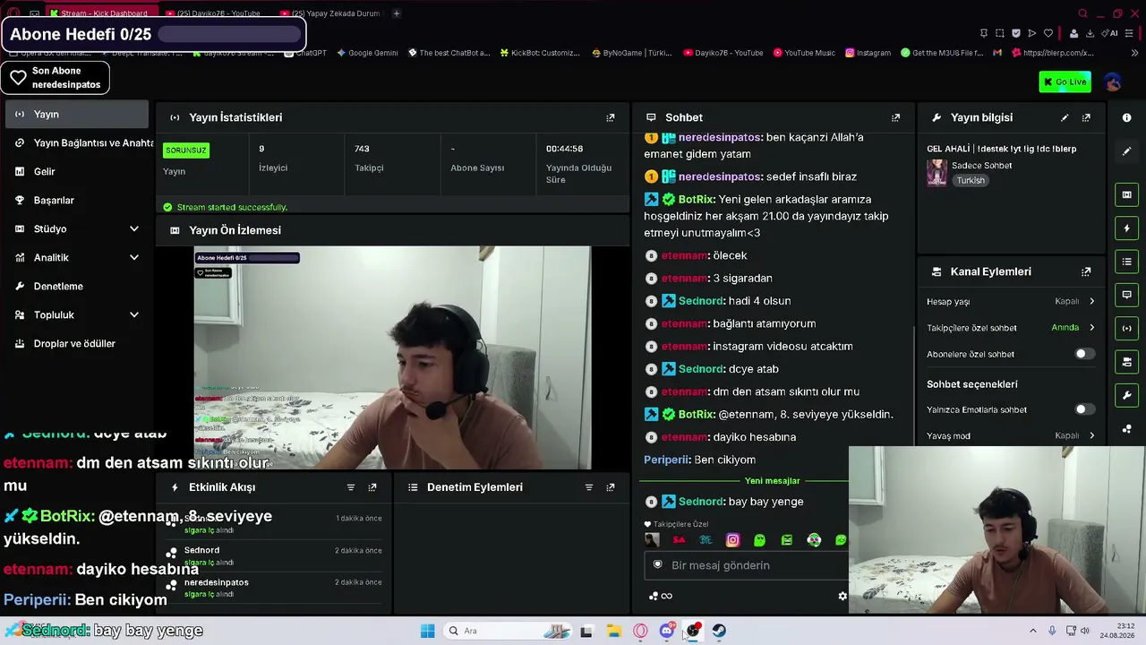
Task: Edit stream info with pencil icon
Action: (1065, 117)
